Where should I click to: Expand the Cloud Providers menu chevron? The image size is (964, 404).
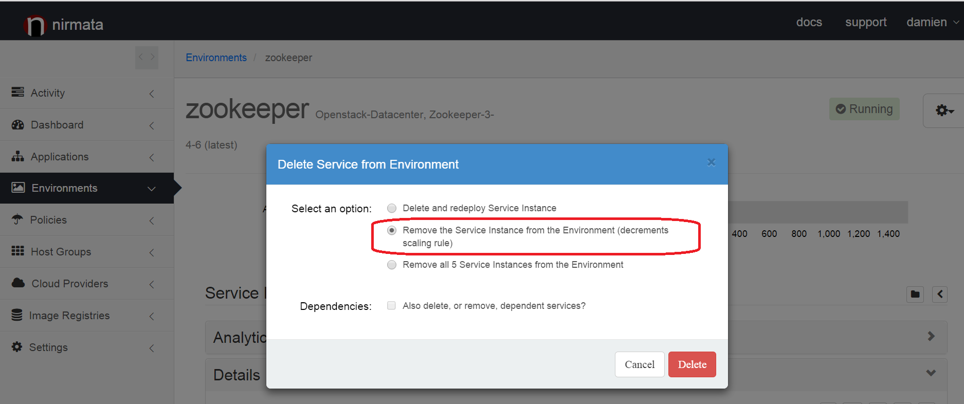[152, 284]
